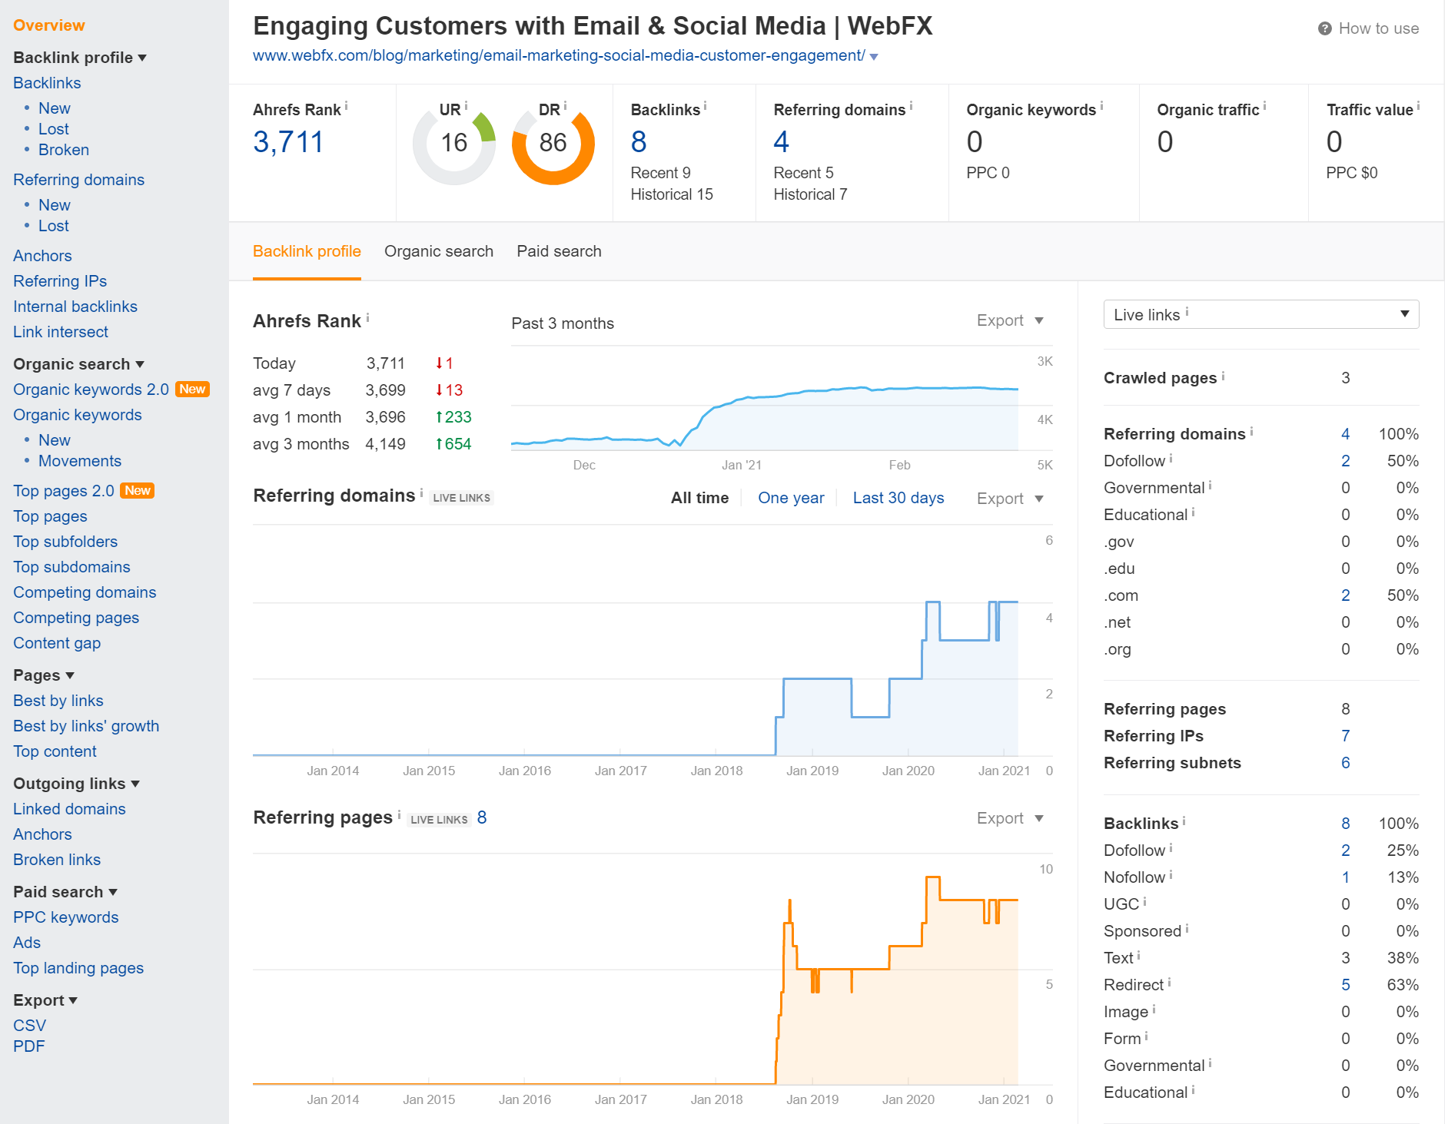Viewport: 1448px width, 1124px height.
Task: Click info icon beside Image row
Action: pos(1154,1010)
